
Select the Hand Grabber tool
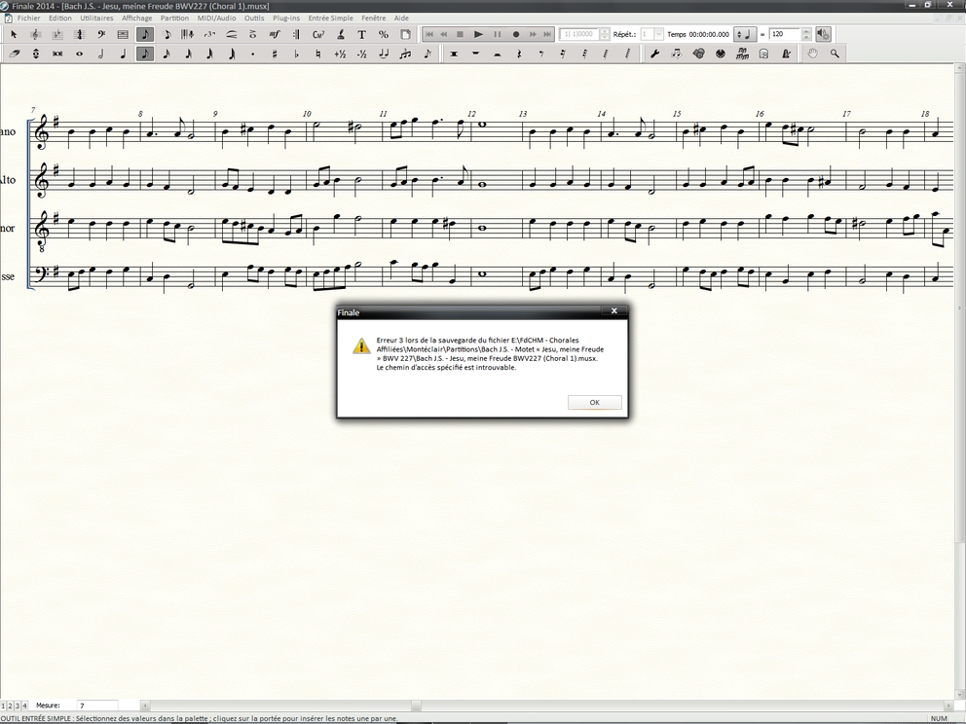point(813,54)
